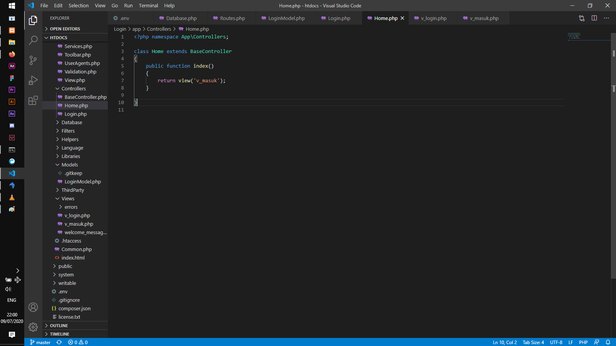Screen dimensions: 616x346
Task: Open composer.json file
Action: coord(75,308)
